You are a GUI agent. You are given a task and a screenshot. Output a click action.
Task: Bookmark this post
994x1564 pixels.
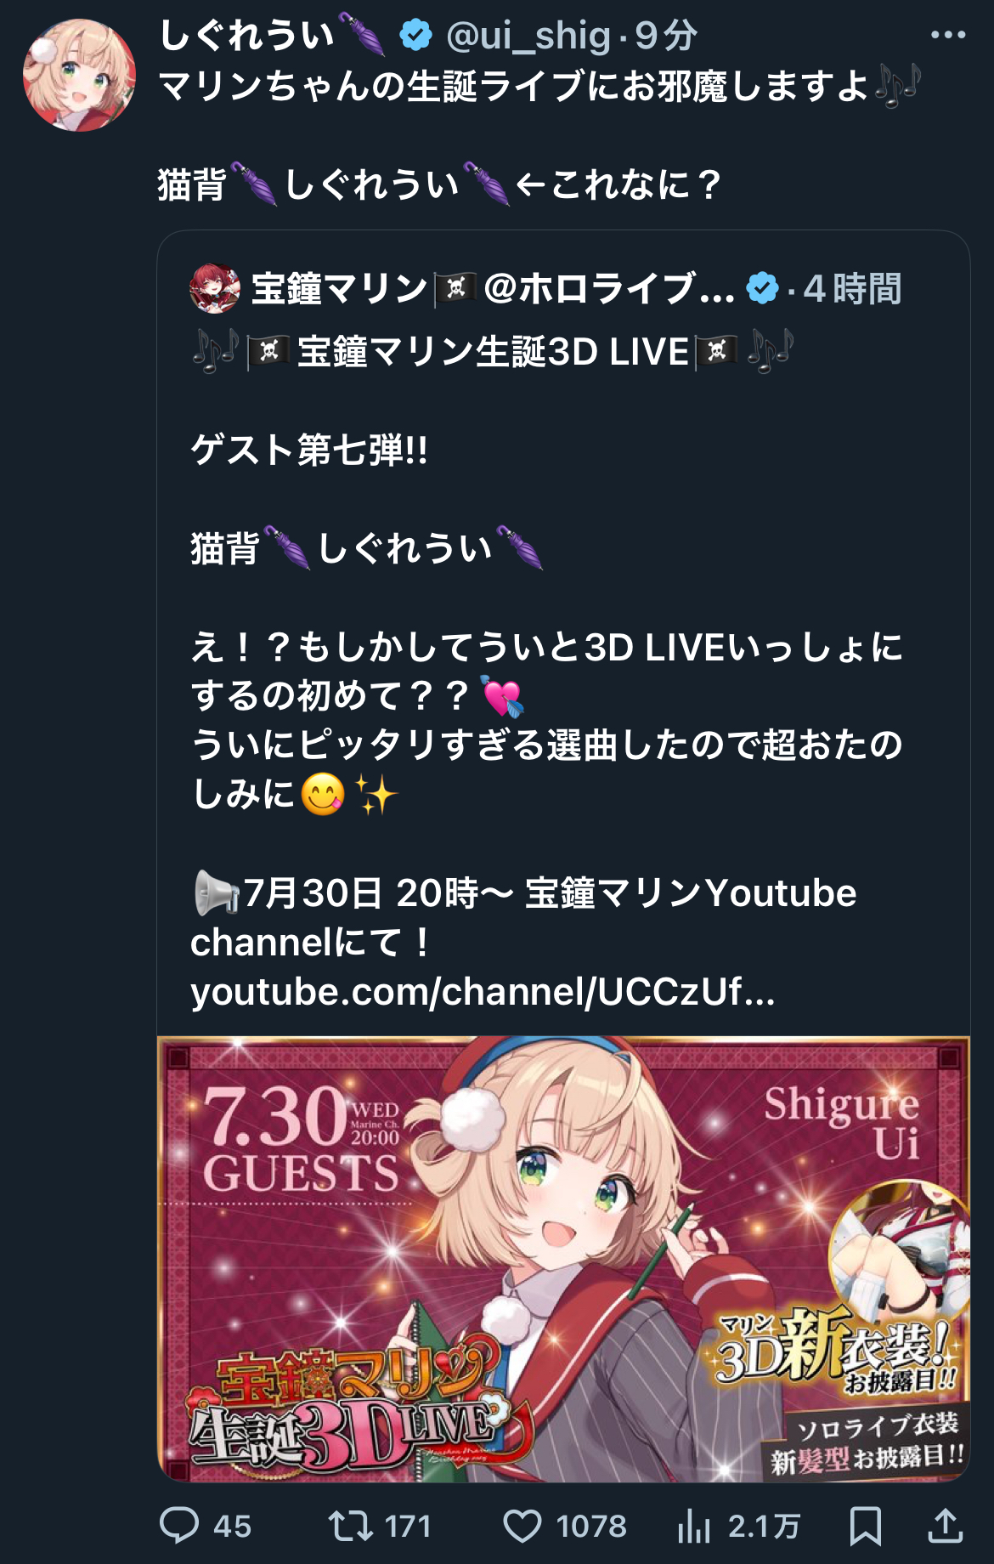coord(866,1526)
